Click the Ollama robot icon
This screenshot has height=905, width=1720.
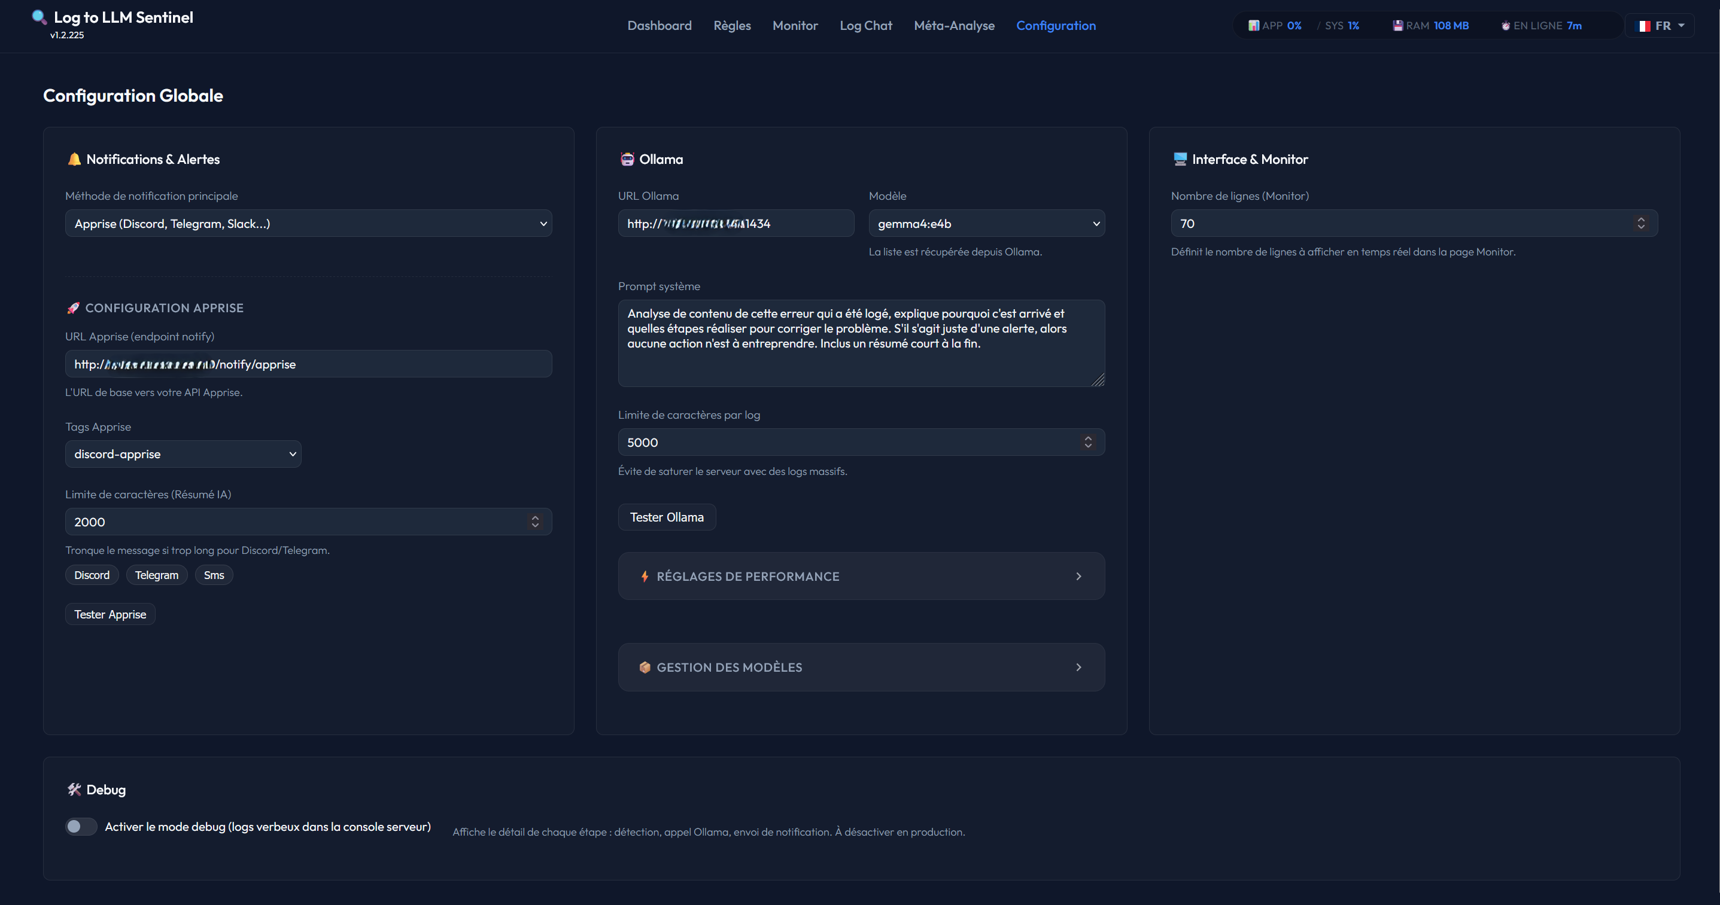627,159
